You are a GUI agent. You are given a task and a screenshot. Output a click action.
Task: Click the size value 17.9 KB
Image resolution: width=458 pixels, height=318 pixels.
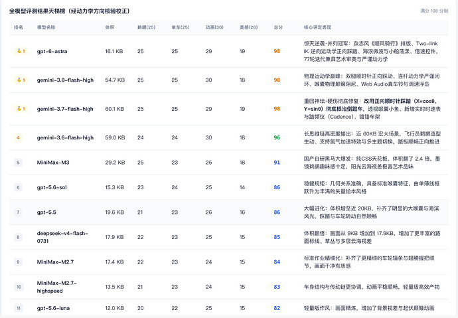click(114, 237)
